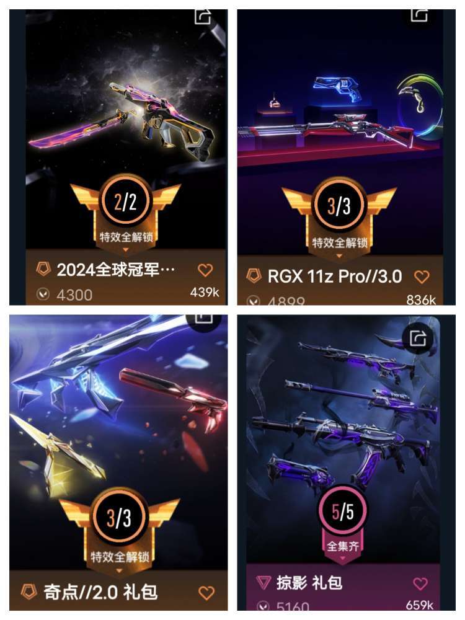Favorite the RGX 11z Pro//3.0 bundle
Screen dimensions: 465x620
422,277
